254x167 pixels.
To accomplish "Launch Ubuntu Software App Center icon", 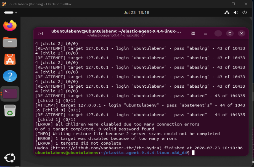I will pyautogui.click(x=10, y=59).
